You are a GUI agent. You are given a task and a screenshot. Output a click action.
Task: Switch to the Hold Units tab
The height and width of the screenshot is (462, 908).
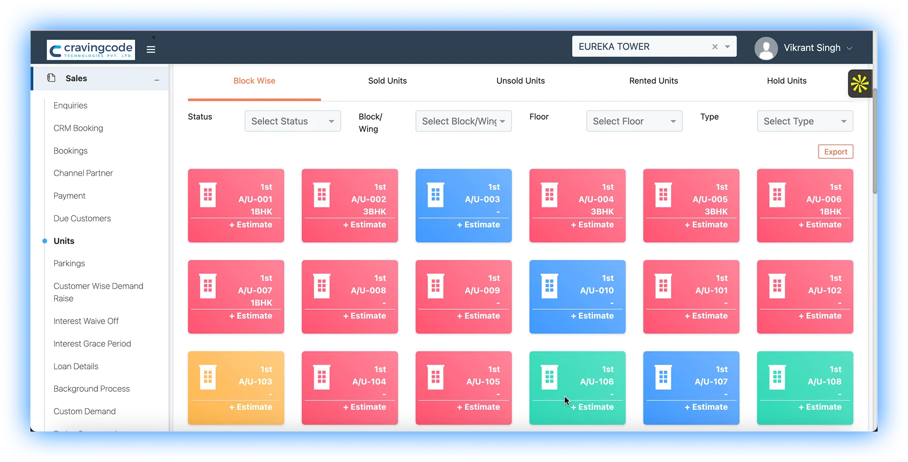click(x=786, y=81)
